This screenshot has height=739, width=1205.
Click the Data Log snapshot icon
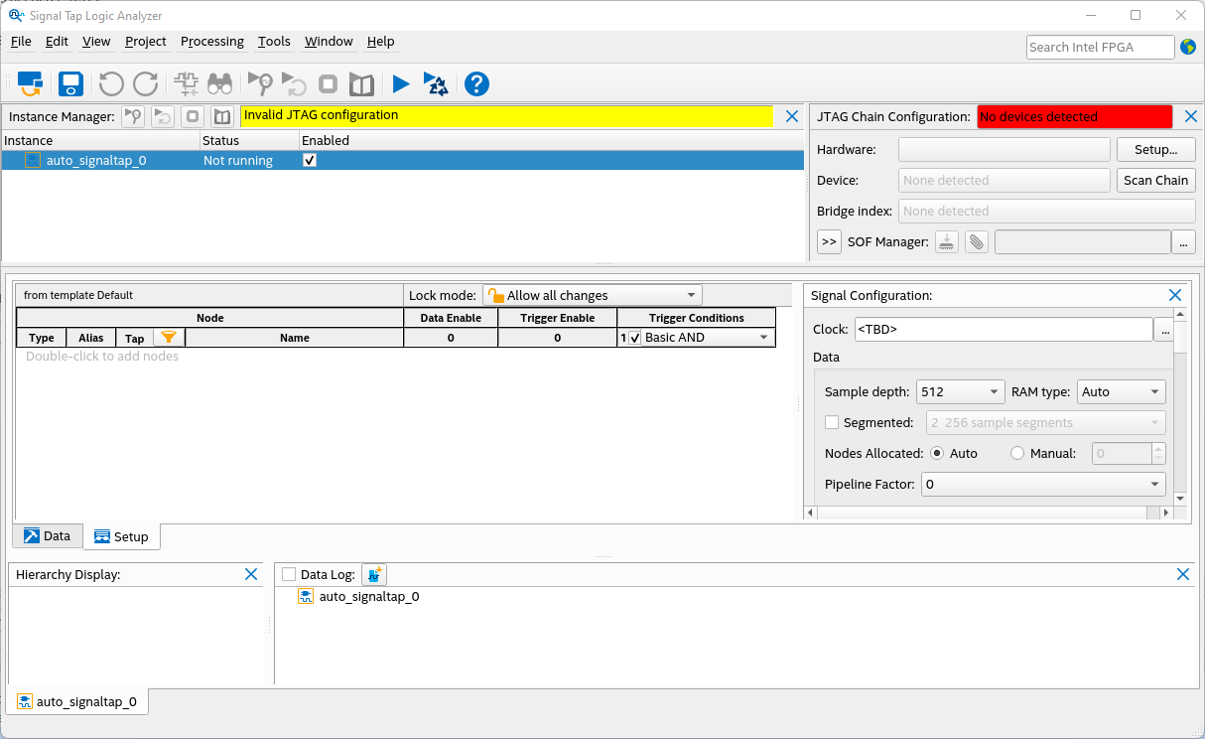374,575
